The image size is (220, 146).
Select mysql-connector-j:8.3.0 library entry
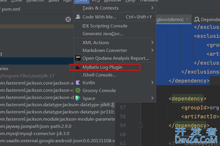click(x=58, y=134)
